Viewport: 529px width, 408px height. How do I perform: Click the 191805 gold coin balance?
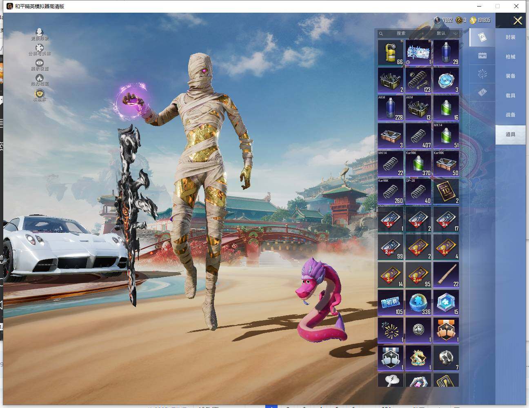[x=480, y=20]
